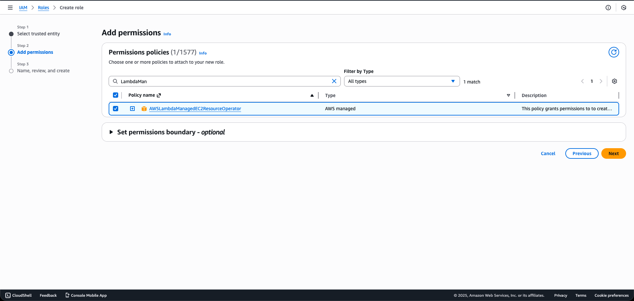Uncheck the select-all policies checkbox
The image size is (634, 301).
pyautogui.click(x=116, y=95)
